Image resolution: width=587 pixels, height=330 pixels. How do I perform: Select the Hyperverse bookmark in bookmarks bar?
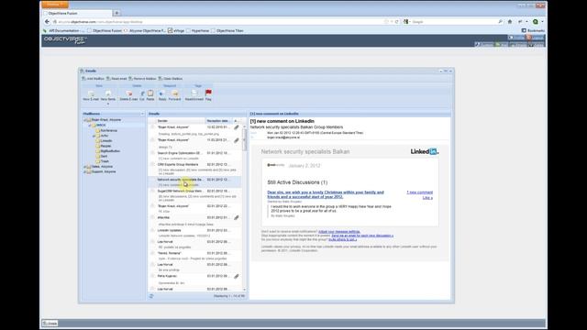[198, 30]
